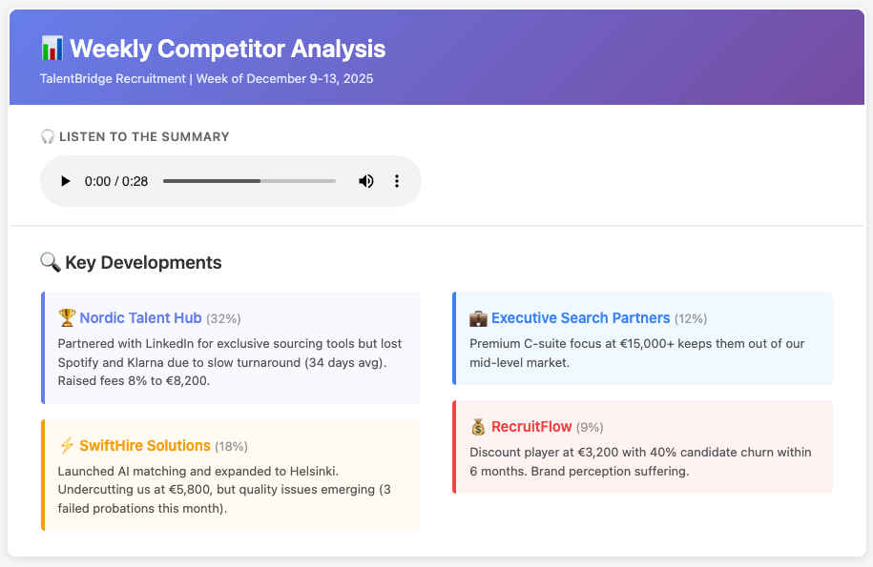Click the money bag icon beside RecruitFlow
This screenshot has height=567, width=873.
(477, 427)
